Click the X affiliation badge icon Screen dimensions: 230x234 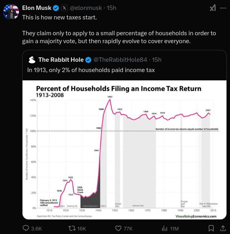click(64, 8)
